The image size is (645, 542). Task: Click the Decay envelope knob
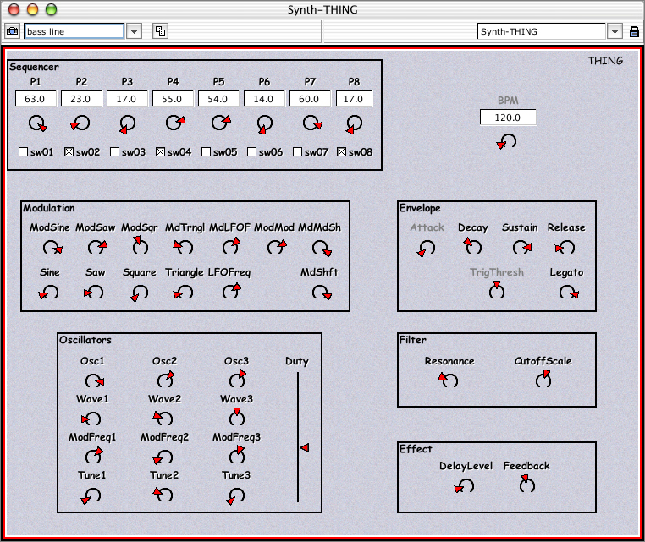472,246
